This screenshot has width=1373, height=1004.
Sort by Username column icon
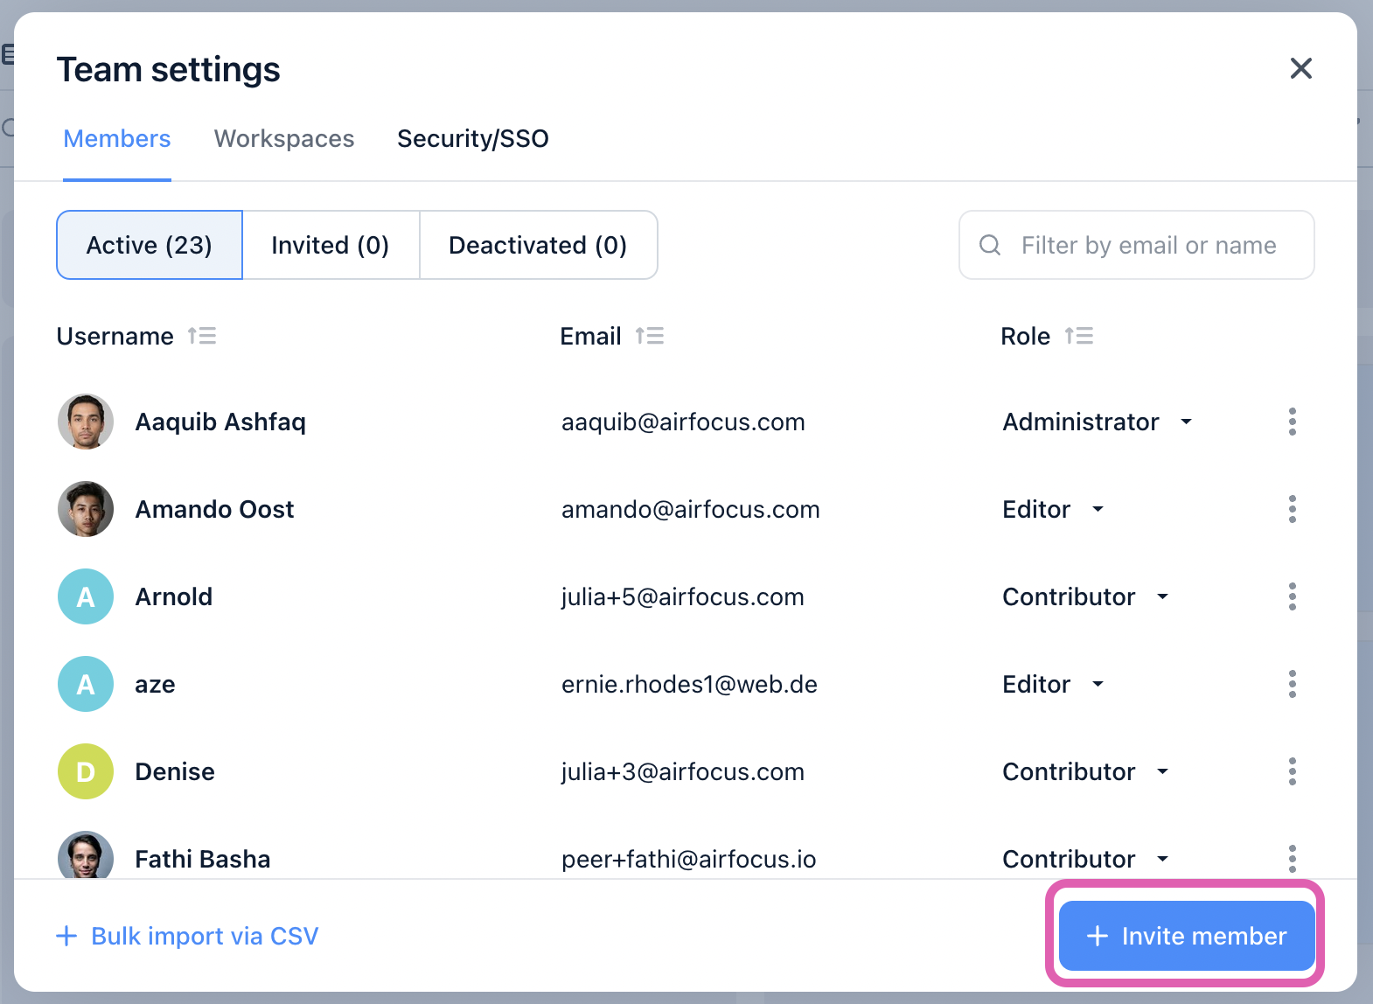(202, 336)
